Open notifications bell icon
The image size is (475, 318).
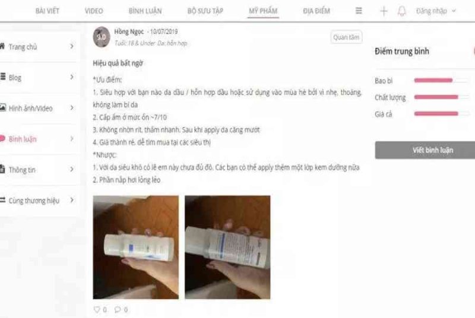coord(402,11)
